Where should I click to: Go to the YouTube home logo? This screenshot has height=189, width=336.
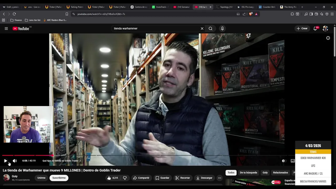tap(21, 29)
